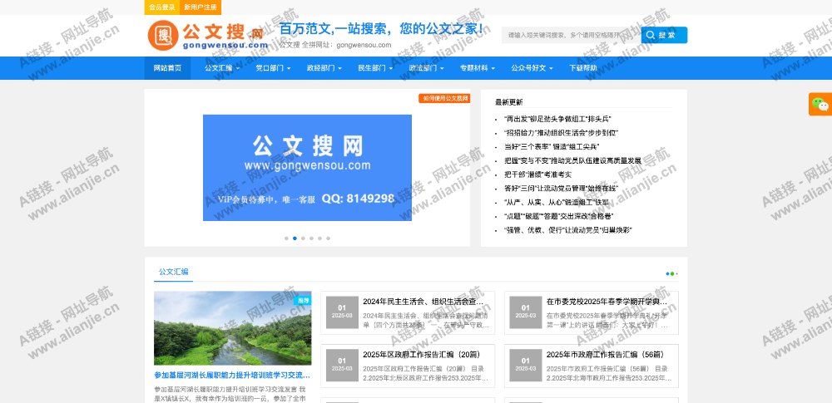Open the river landscape recommended thumbnail
Screen dimensions: 832x403
pos(232,328)
